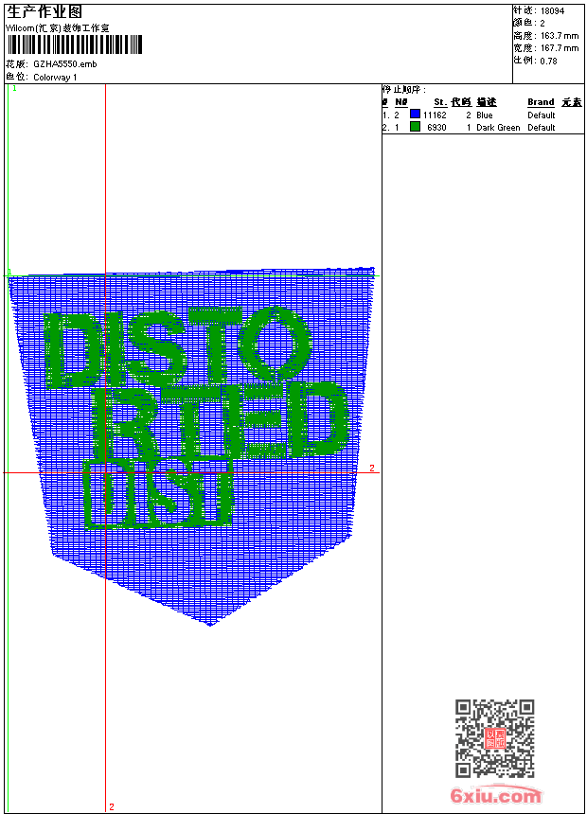Click the red marker 2 at page bottom
This screenshot has height=814, width=587.
(111, 806)
